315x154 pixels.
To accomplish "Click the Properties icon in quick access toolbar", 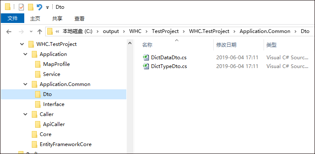I will (x=21, y=7).
